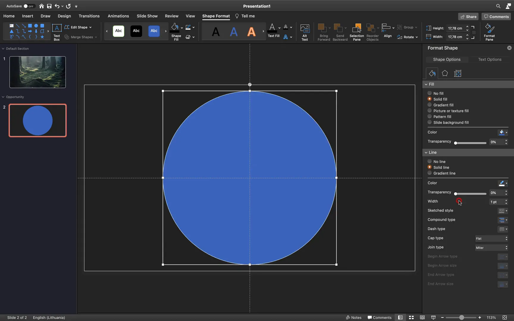Open the Slide Show tab
514x321 pixels.
(x=147, y=16)
